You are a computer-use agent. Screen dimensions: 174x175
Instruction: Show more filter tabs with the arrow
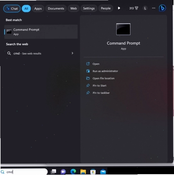[119, 8]
